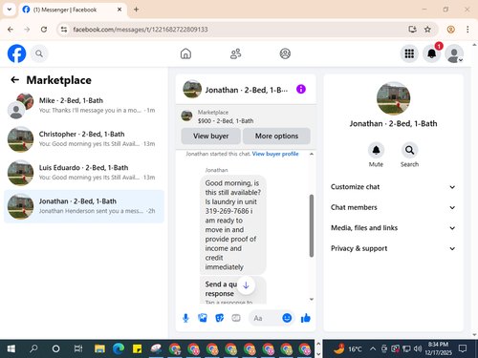View site information icon in address bar
This screenshot has width=478, height=358.
[x=64, y=30]
